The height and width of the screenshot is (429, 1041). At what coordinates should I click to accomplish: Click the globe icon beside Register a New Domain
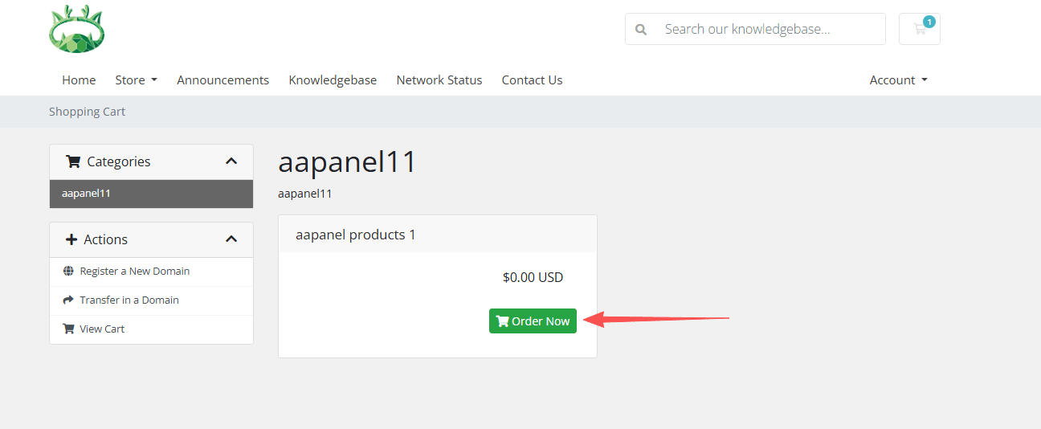[68, 272]
